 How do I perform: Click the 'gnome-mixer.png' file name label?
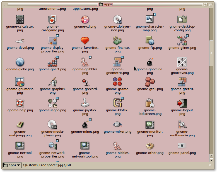tap(117, 132)
